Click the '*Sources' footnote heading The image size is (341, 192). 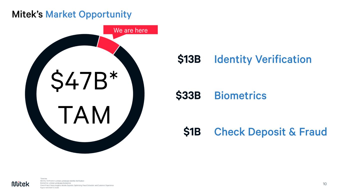click(43, 178)
